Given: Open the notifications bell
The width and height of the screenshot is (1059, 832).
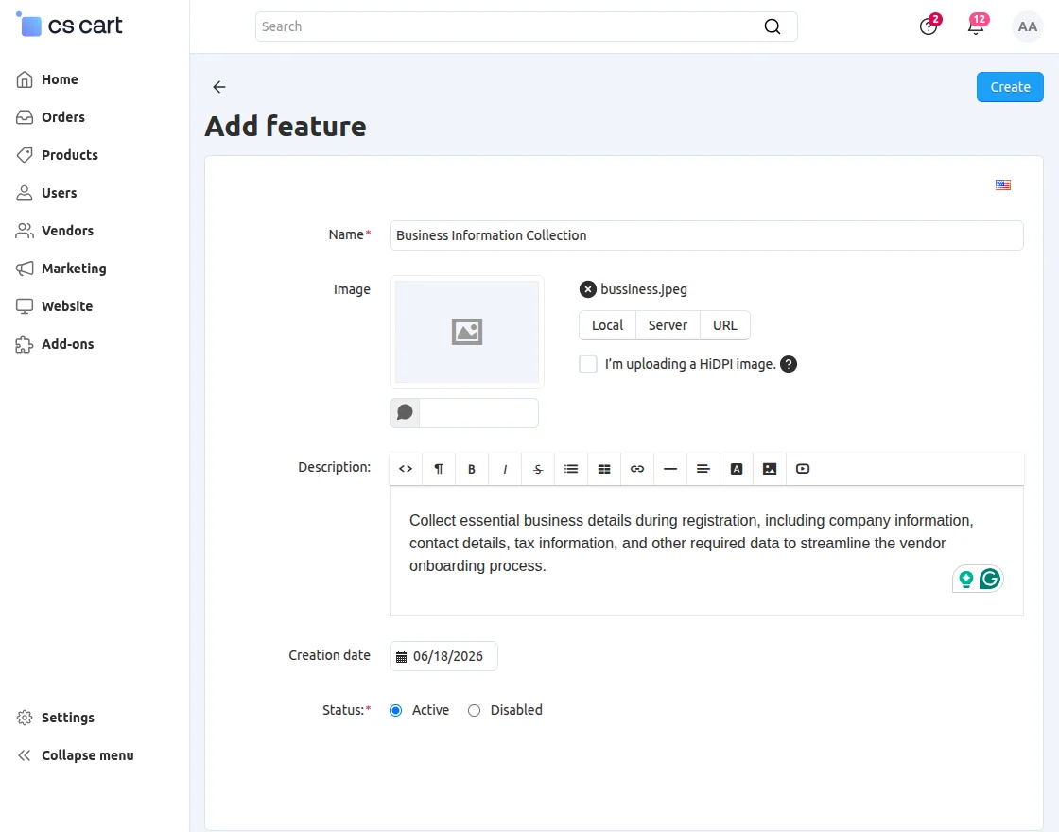Looking at the screenshot, I should pos(976,26).
